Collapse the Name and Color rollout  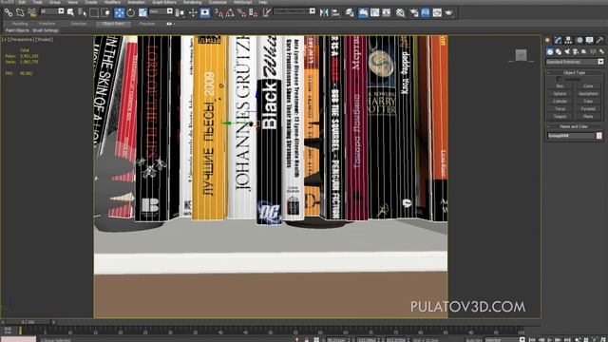[x=574, y=126]
